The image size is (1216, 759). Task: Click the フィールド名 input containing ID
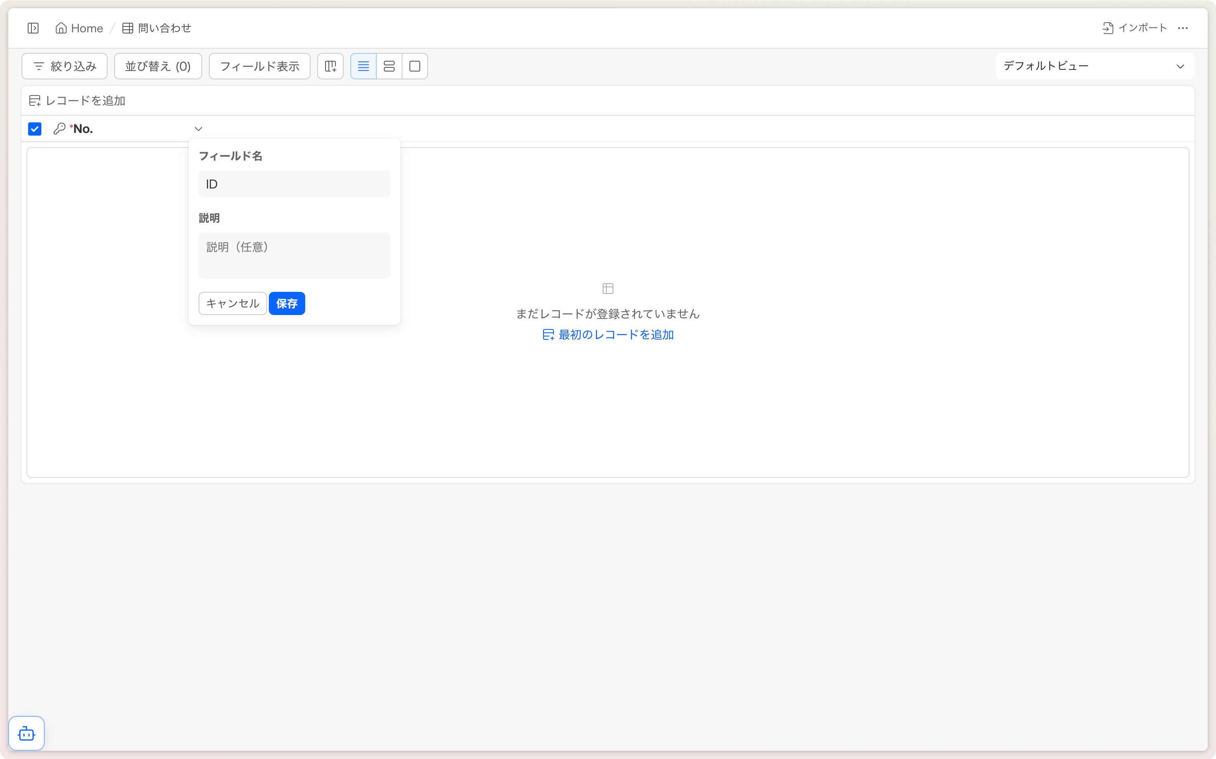pyautogui.click(x=294, y=184)
